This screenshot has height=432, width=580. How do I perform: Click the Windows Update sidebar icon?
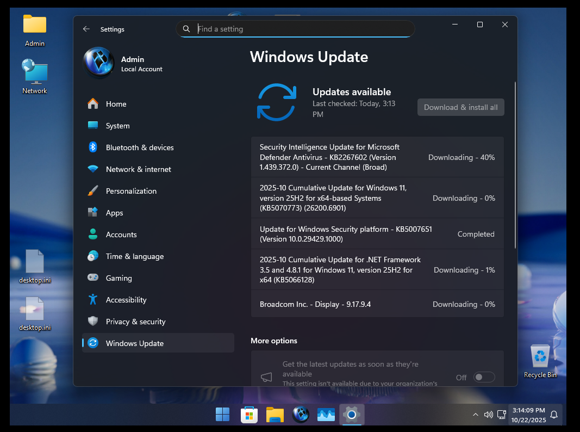tap(93, 343)
